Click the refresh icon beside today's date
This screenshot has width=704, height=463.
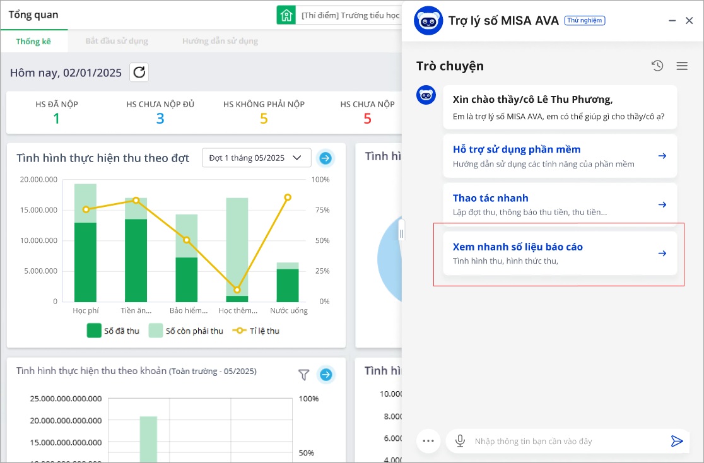click(x=139, y=73)
